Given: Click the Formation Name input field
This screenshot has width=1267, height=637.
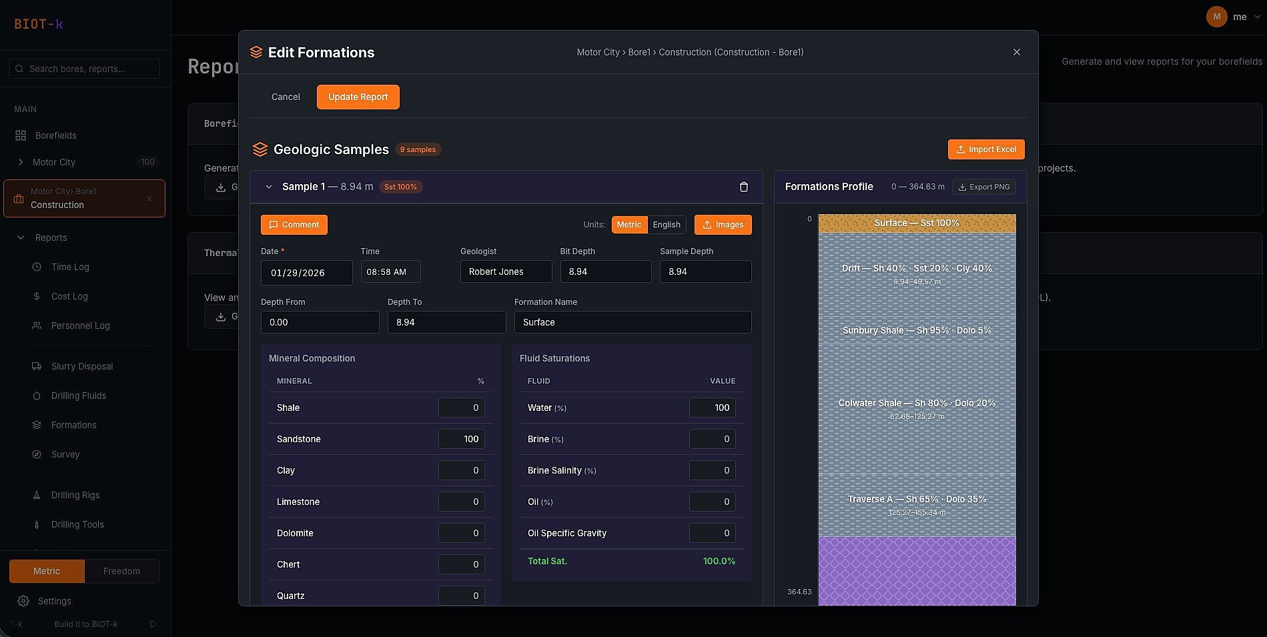Looking at the screenshot, I should pyautogui.click(x=632, y=322).
